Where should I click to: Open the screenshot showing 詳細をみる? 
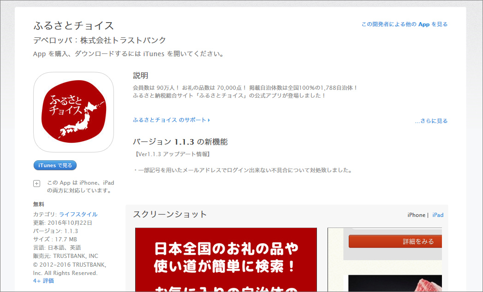(385, 260)
